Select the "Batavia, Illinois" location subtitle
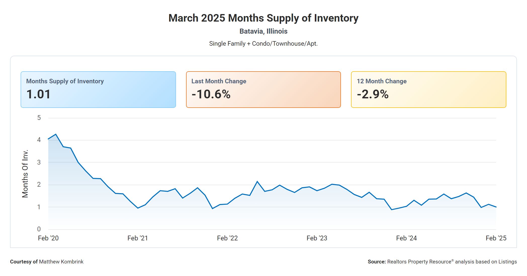The width and height of the screenshot is (527, 276). (263, 31)
